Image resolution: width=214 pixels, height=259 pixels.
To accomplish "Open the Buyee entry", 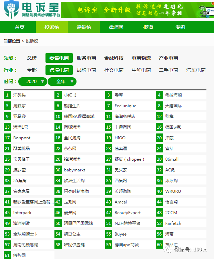I will tap(130, 234).
